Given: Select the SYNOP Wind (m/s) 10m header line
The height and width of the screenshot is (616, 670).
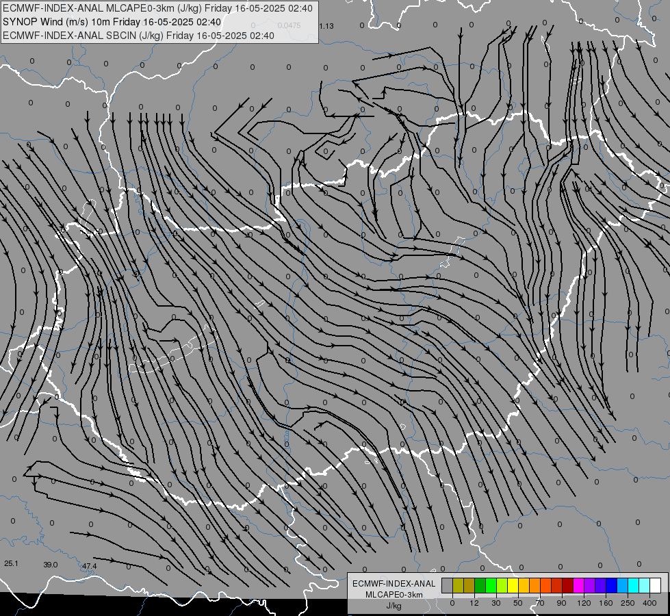Looking at the screenshot, I should tap(112, 22).
